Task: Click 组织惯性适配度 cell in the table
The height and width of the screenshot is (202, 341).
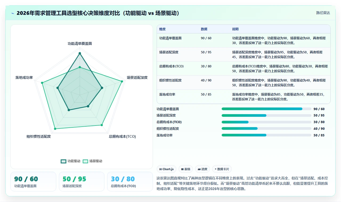Action: [x=170, y=80]
